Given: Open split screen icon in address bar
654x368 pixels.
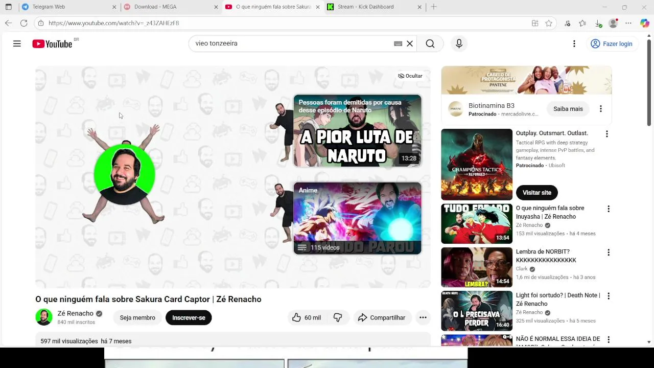Looking at the screenshot, I should click(535, 23).
